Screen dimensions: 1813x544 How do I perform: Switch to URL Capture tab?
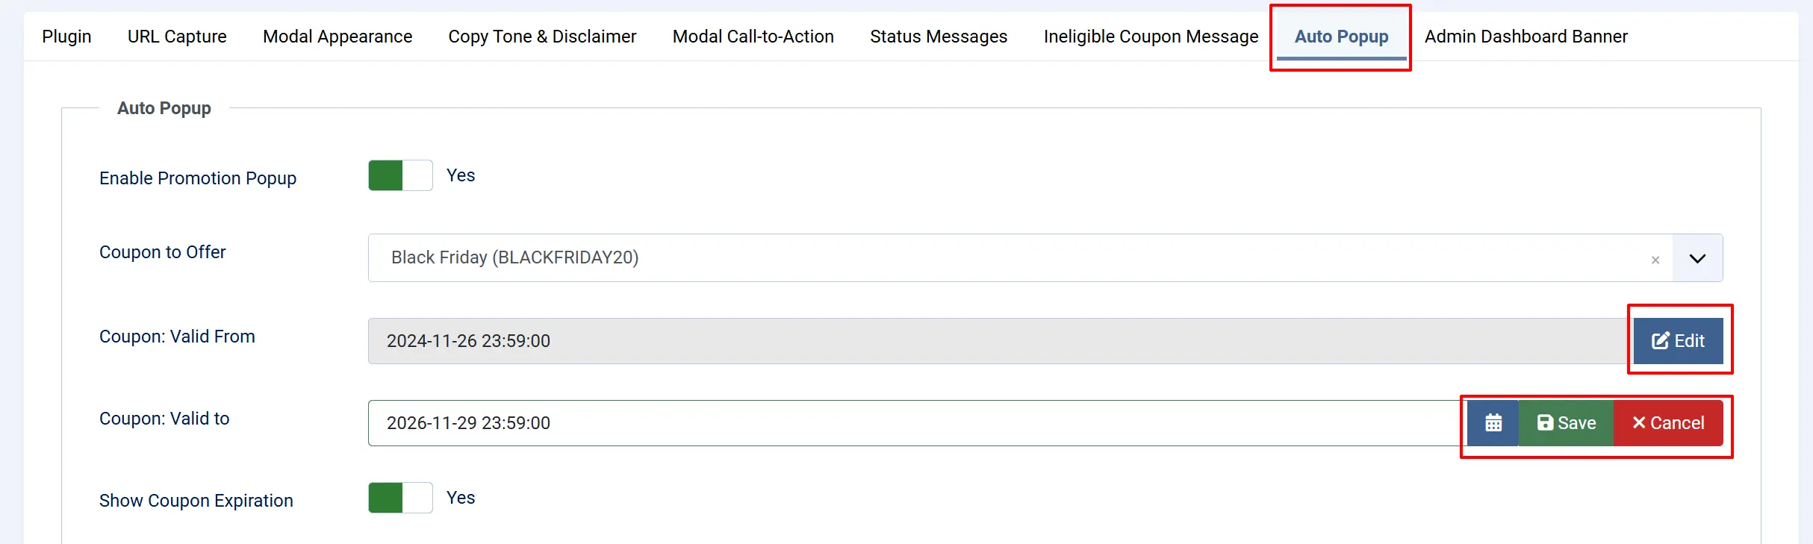coord(177,37)
